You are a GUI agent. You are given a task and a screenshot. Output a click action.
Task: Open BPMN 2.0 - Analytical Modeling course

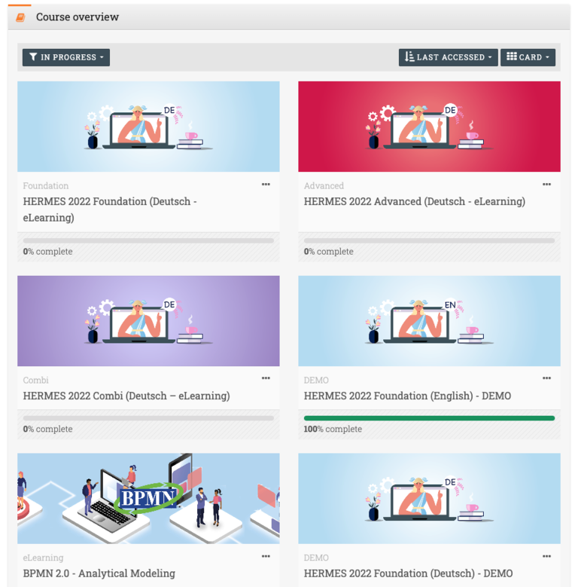point(99,573)
